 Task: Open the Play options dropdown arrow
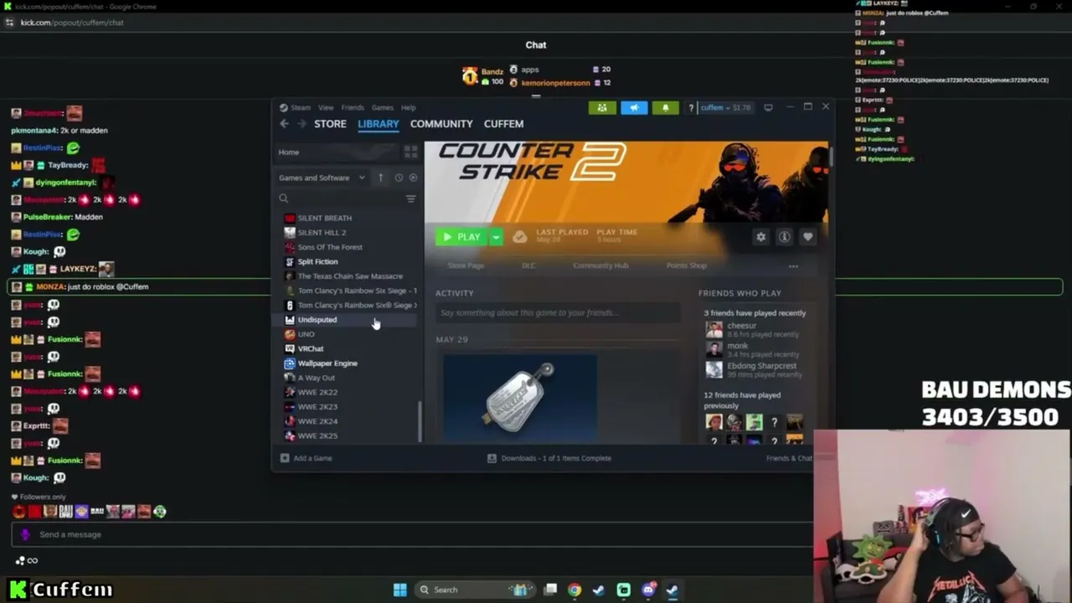pyautogui.click(x=496, y=237)
